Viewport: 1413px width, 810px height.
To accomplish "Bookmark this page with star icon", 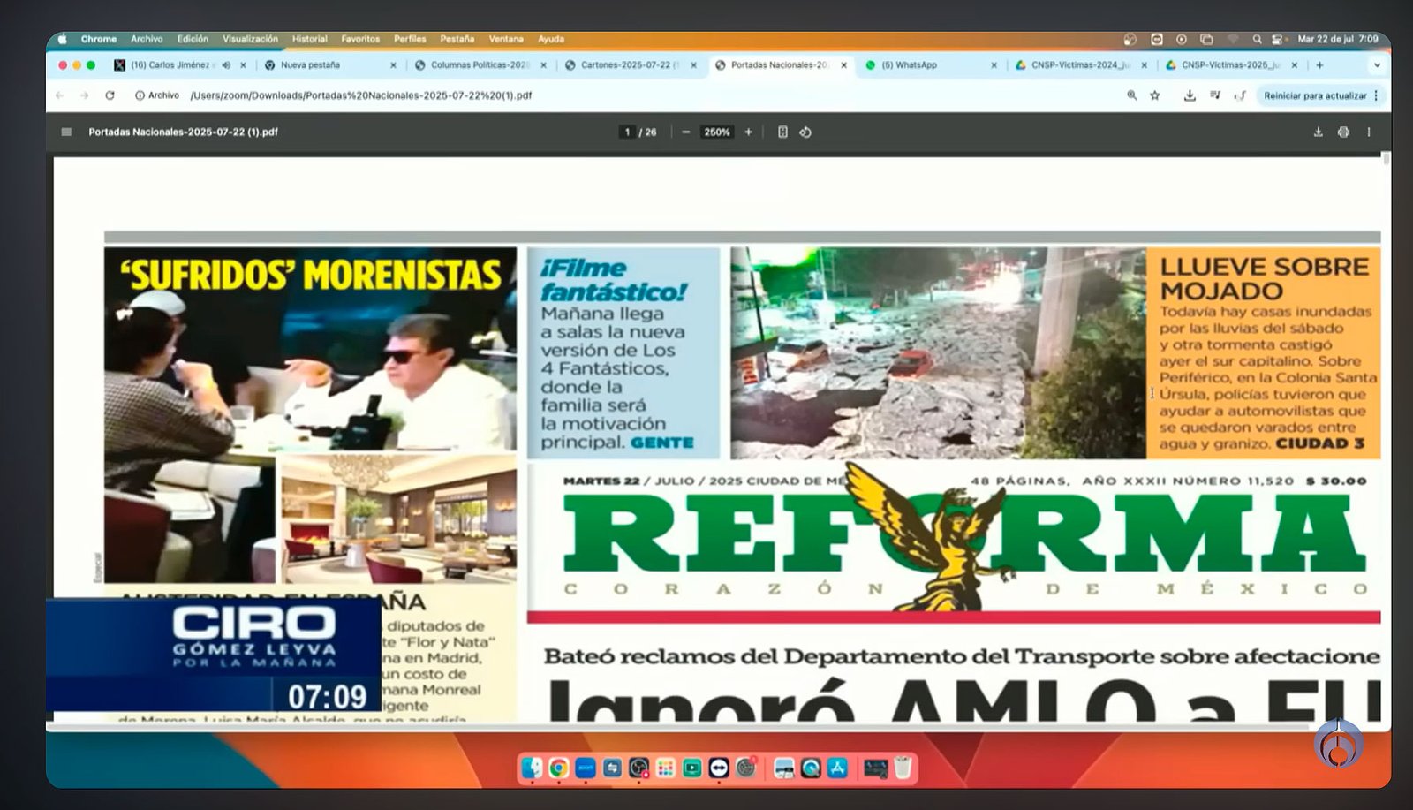I will tap(1155, 95).
